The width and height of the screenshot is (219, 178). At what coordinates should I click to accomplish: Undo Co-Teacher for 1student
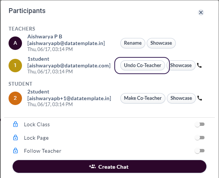click(x=143, y=65)
